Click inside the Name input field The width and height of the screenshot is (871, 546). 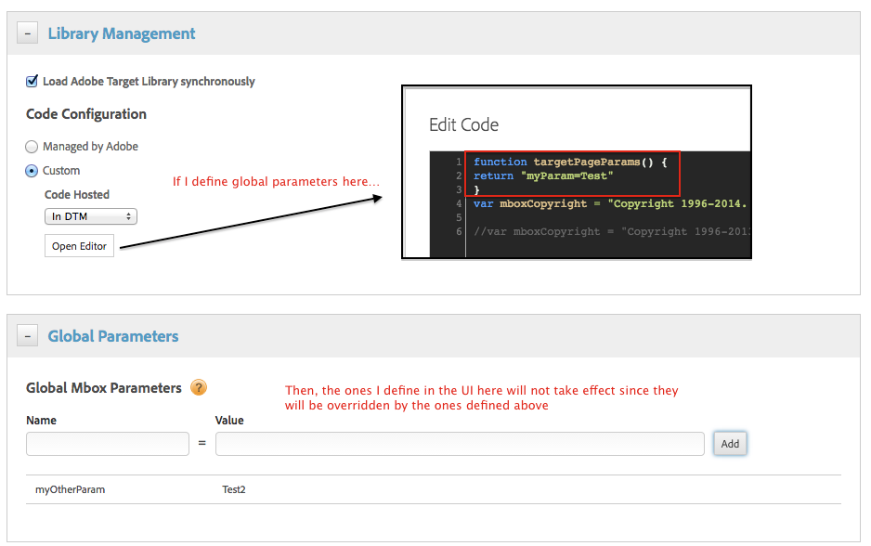point(107,444)
